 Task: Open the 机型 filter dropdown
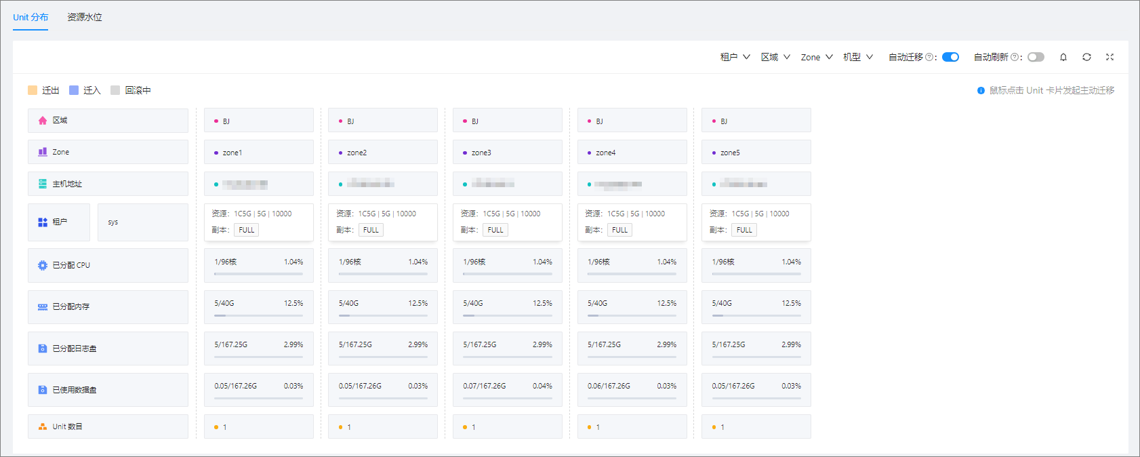point(858,57)
